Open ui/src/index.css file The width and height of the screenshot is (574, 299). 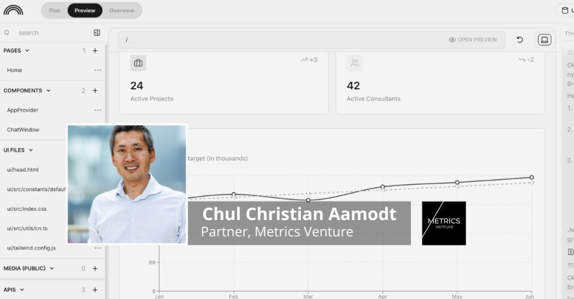coord(27,209)
